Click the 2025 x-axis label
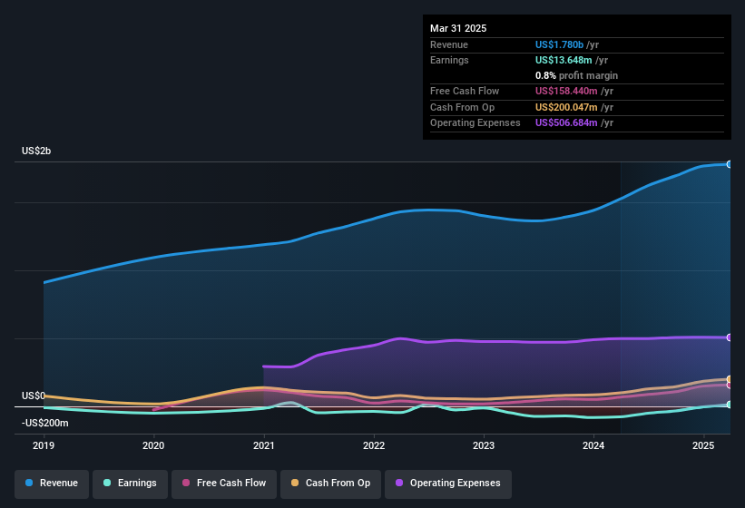Screen dimensions: 745x508 pos(703,445)
